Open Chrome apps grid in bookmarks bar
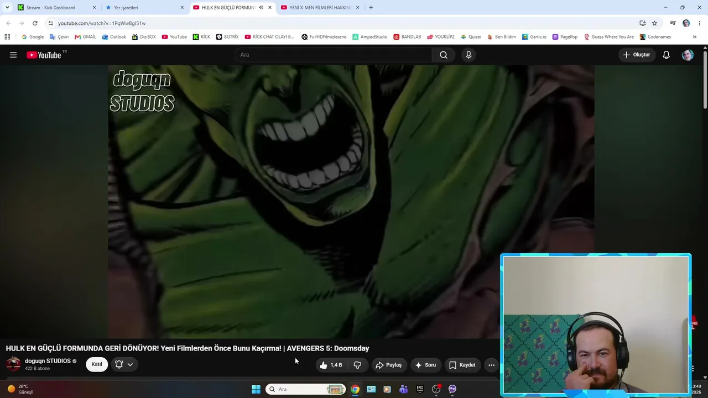This screenshot has width=708, height=398. (x=7, y=37)
